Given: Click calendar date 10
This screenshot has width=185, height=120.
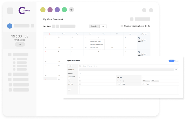Looking at the screenshot, I should pyautogui.click(x=126, y=51).
